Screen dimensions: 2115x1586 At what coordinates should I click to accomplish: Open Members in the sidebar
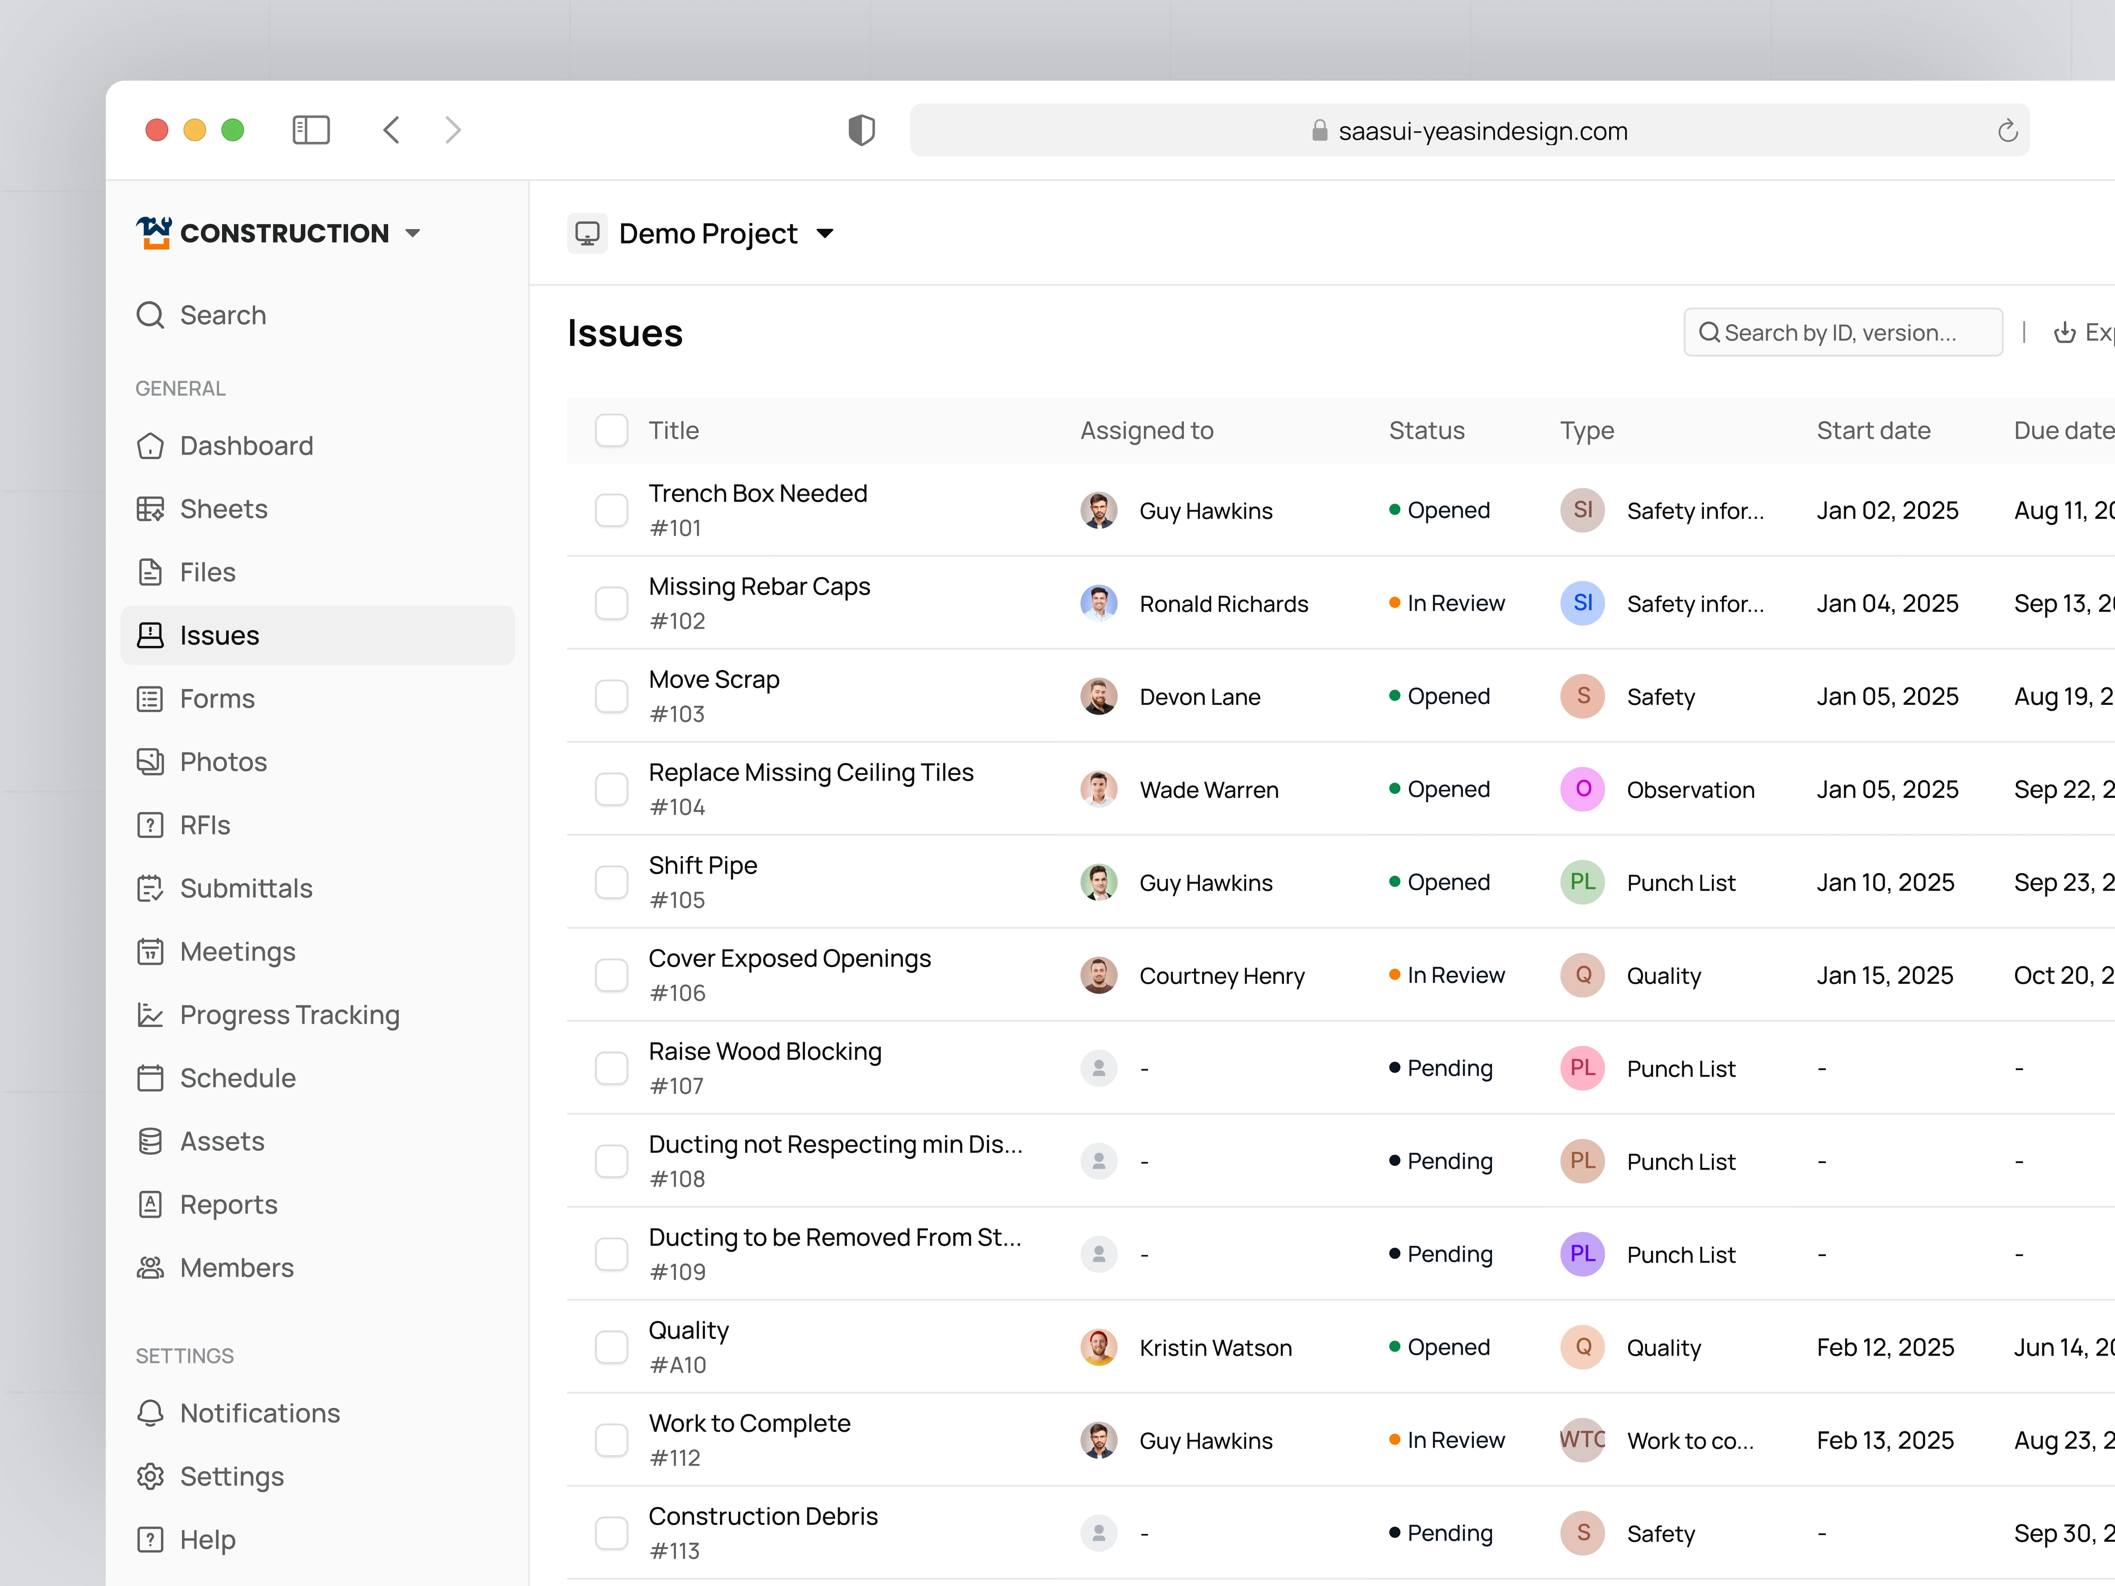[x=317, y=1267]
